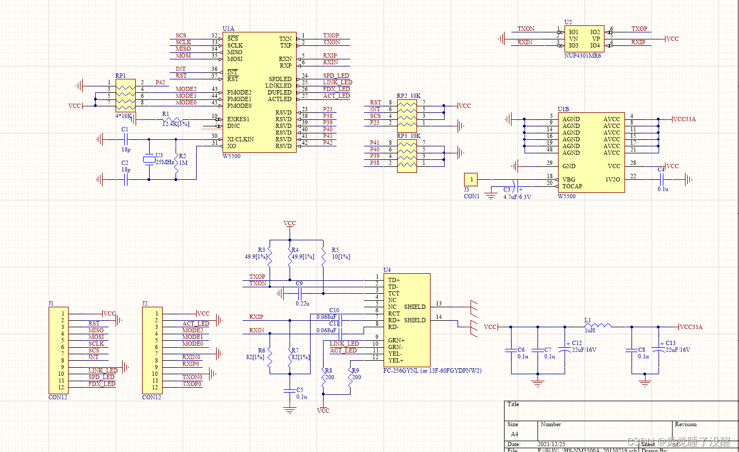739x452 pixels.
Task: Click the R5 10[1%] resistor
Action: 323,257
